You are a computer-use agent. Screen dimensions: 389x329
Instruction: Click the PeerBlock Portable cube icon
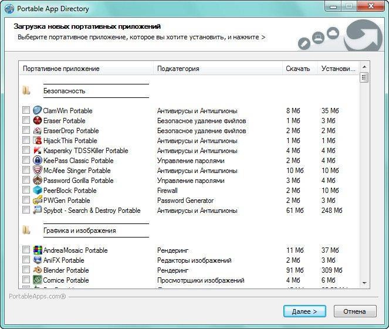(x=37, y=190)
